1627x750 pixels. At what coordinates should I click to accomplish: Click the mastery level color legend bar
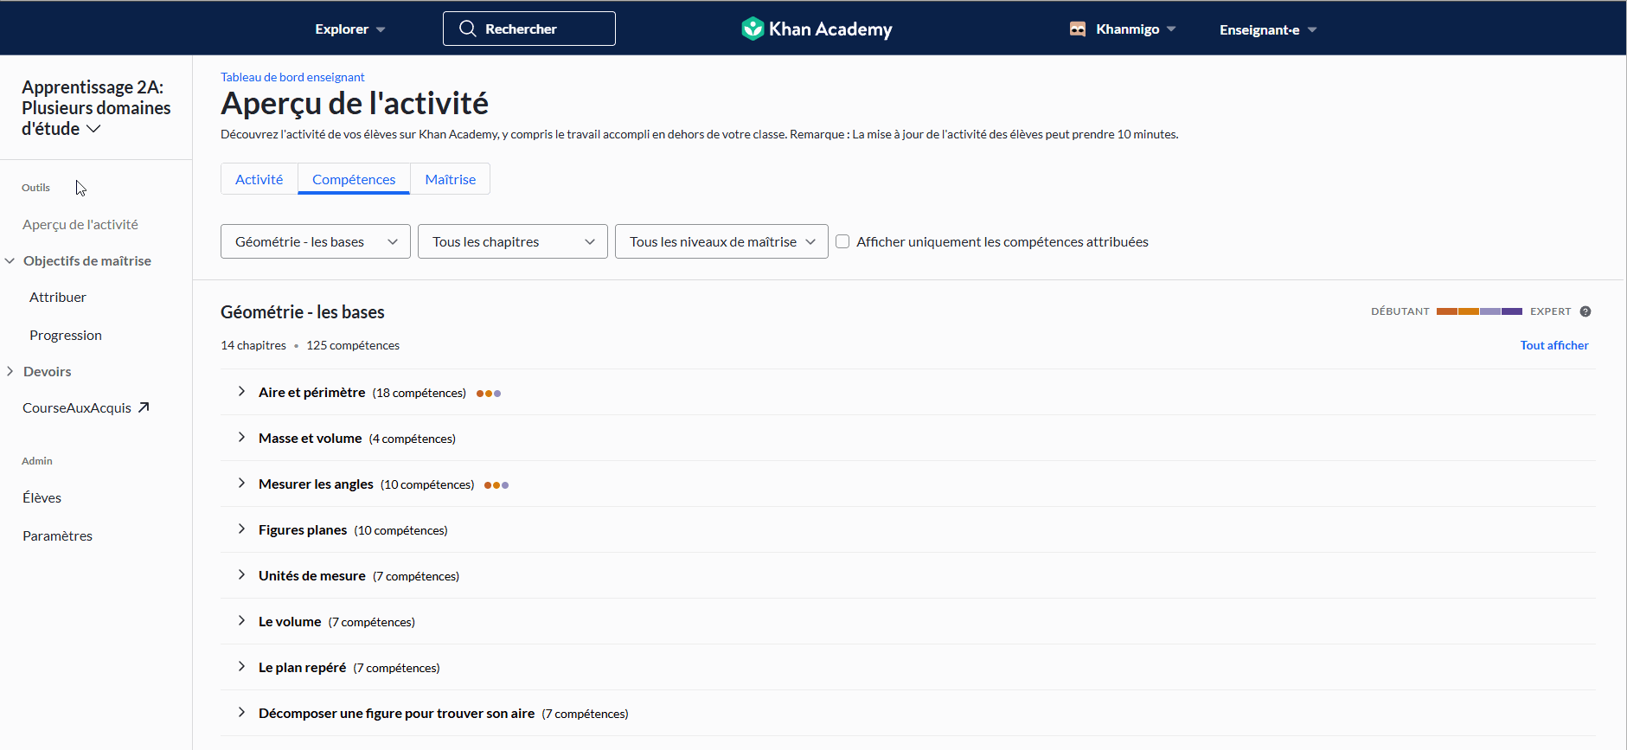[x=1479, y=311]
